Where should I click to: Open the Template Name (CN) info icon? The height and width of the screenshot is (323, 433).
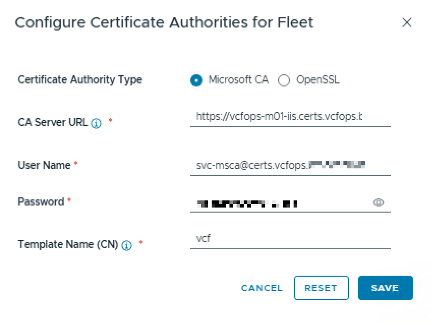127,245
